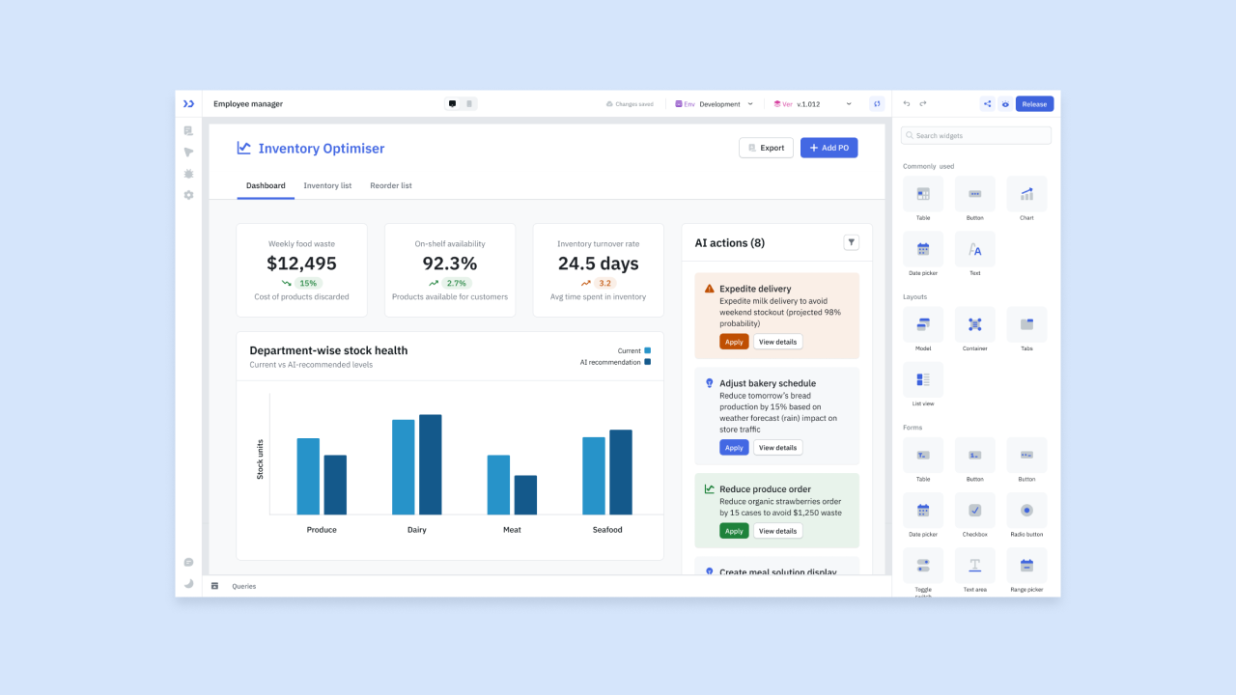View details for Expedite delivery
1236x695 pixels.
pyautogui.click(x=777, y=342)
